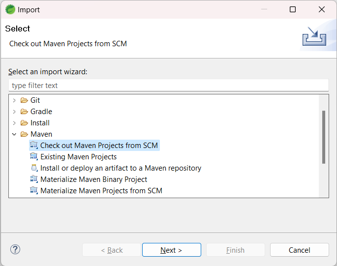The height and width of the screenshot is (266, 337).
Task: Expand the Install category arrow
Action: (x=14, y=123)
